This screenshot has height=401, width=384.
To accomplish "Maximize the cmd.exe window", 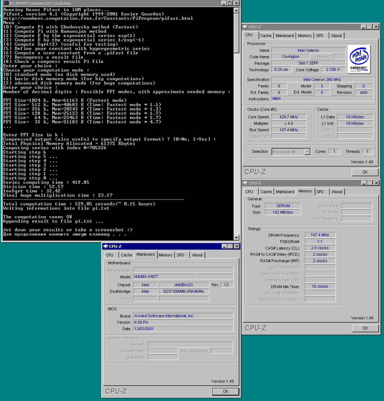I will pyautogui.click(x=230, y=3).
